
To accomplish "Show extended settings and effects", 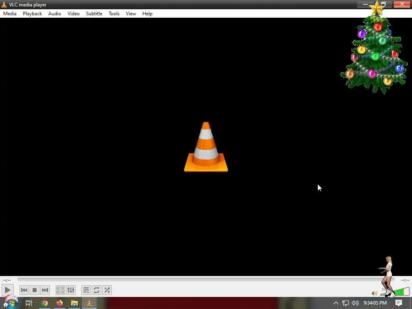I will [x=71, y=290].
